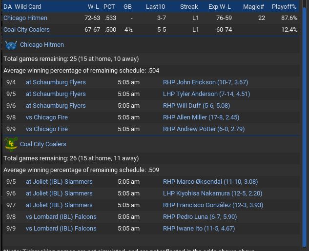View pitcher RHP John Erickson

(206, 82)
